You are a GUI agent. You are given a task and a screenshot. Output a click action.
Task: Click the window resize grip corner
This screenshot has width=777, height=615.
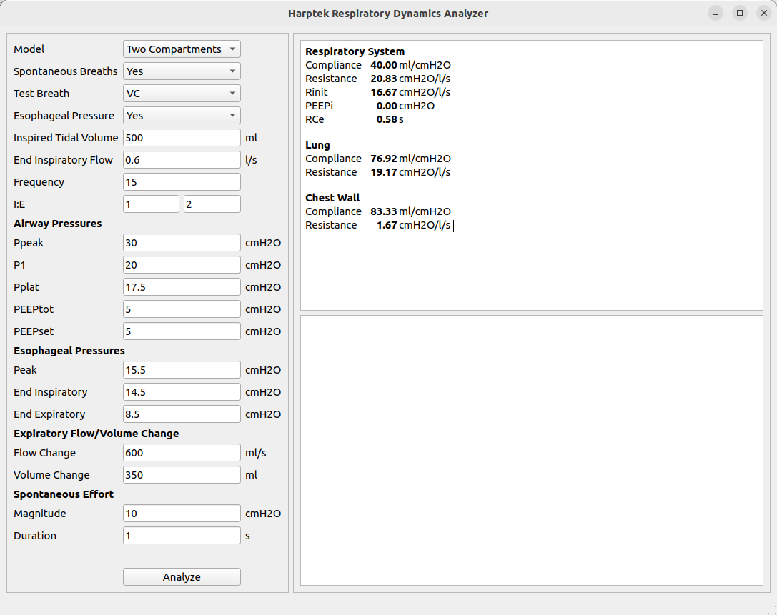(x=772, y=610)
